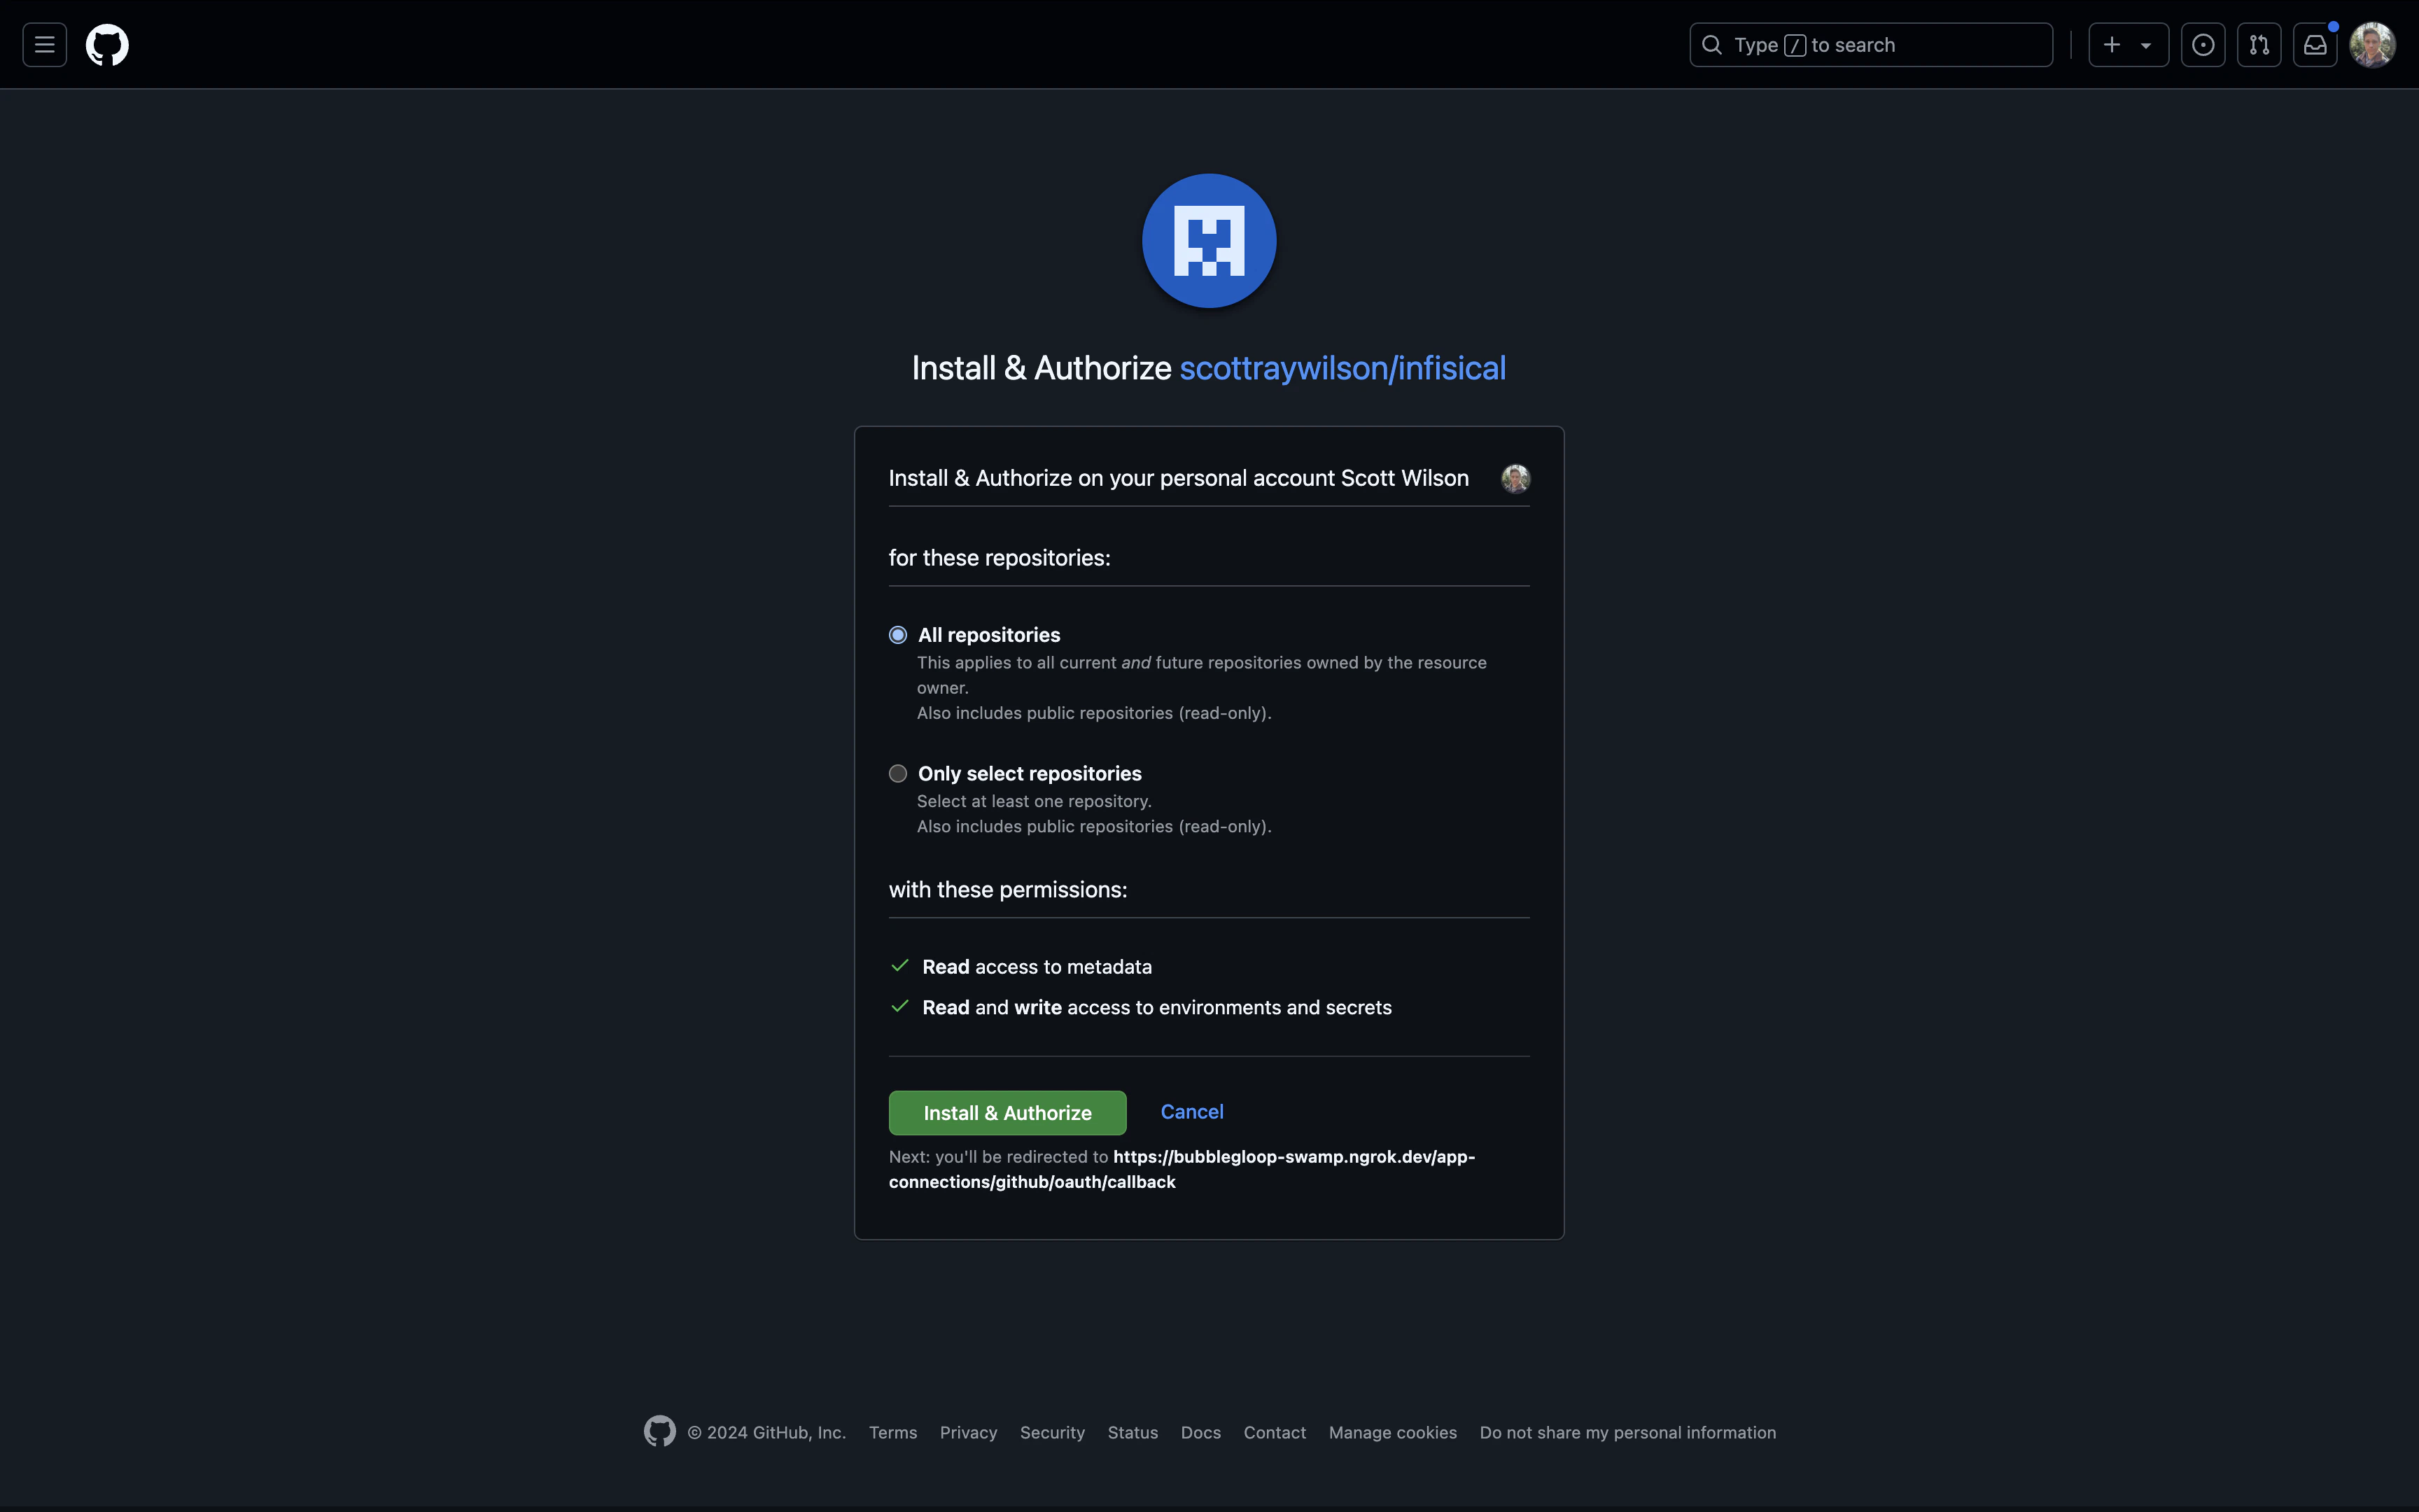The image size is (2419, 1512).
Task: Click Scott Wilson's small account avatar
Action: 1515,478
